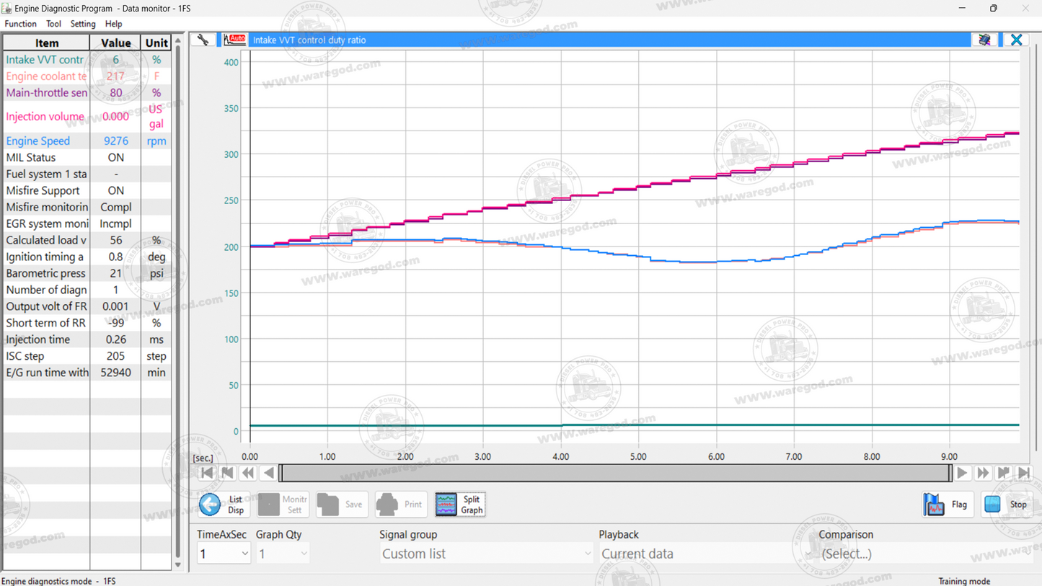
Task: Click the Auto scale graph icon
Action: click(x=234, y=40)
